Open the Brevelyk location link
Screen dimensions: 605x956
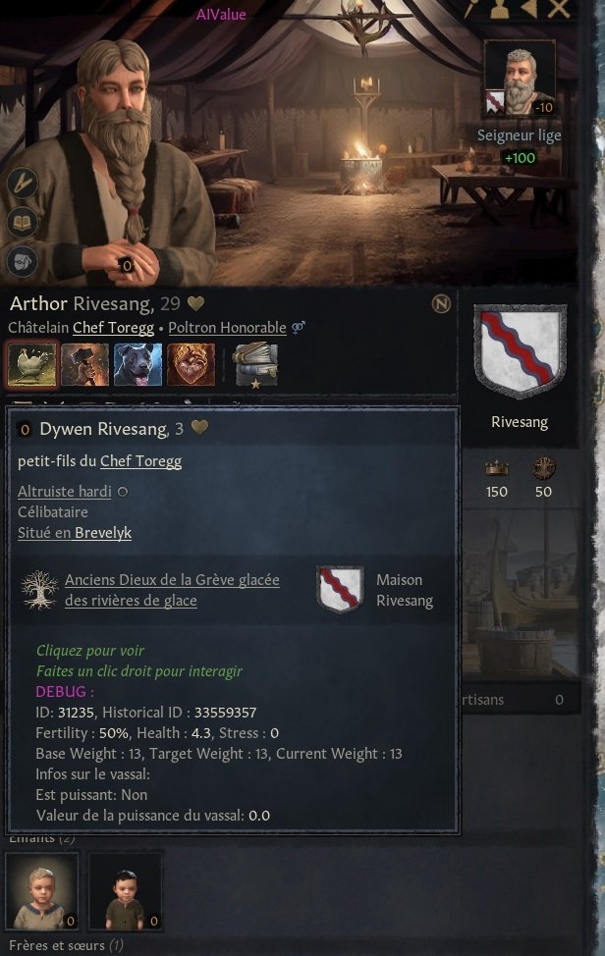[x=103, y=532]
